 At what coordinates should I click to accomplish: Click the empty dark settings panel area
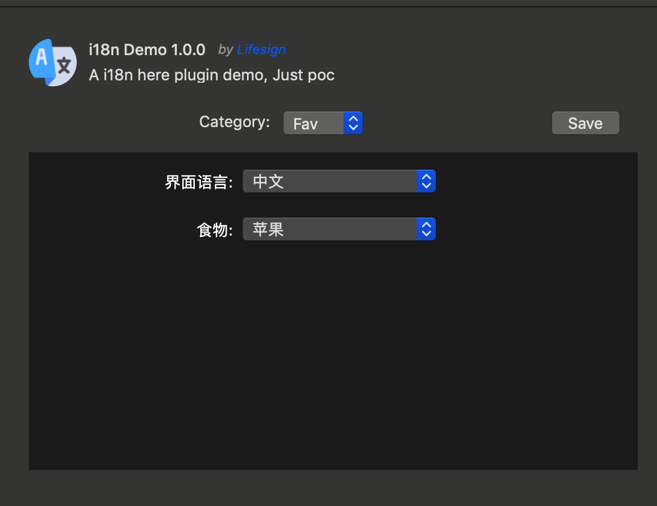coord(333,360)
